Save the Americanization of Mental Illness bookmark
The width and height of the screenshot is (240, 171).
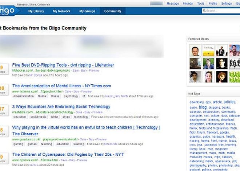(68, 92)
